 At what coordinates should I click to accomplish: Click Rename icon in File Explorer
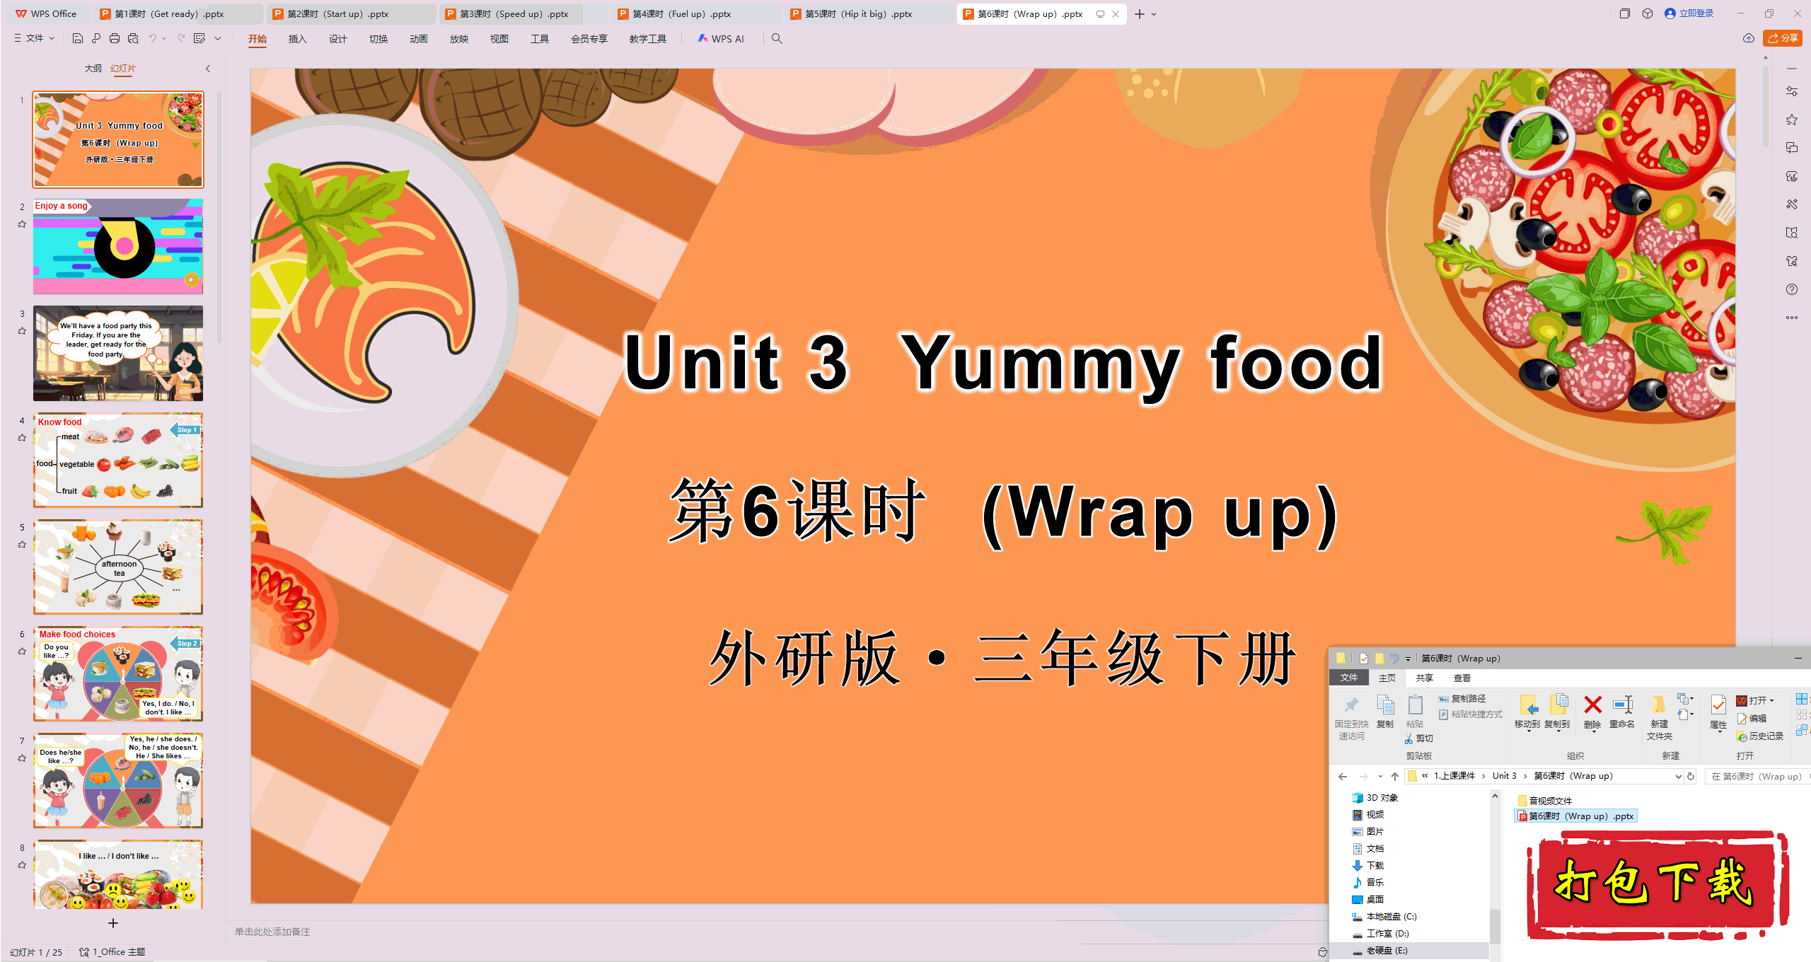pyautogui.click(x=1622, y=705)
